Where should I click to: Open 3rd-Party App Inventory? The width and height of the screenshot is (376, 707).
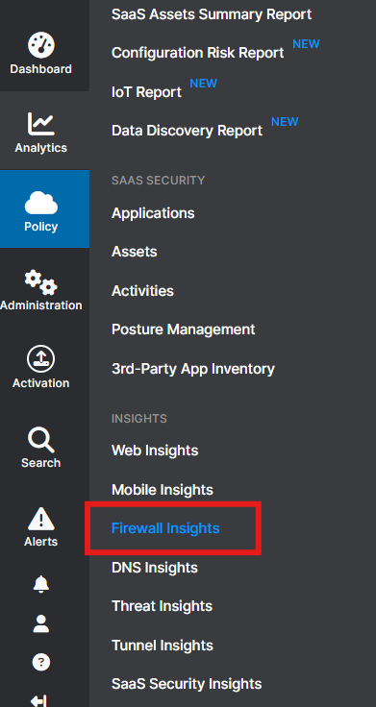pos(192,369)
